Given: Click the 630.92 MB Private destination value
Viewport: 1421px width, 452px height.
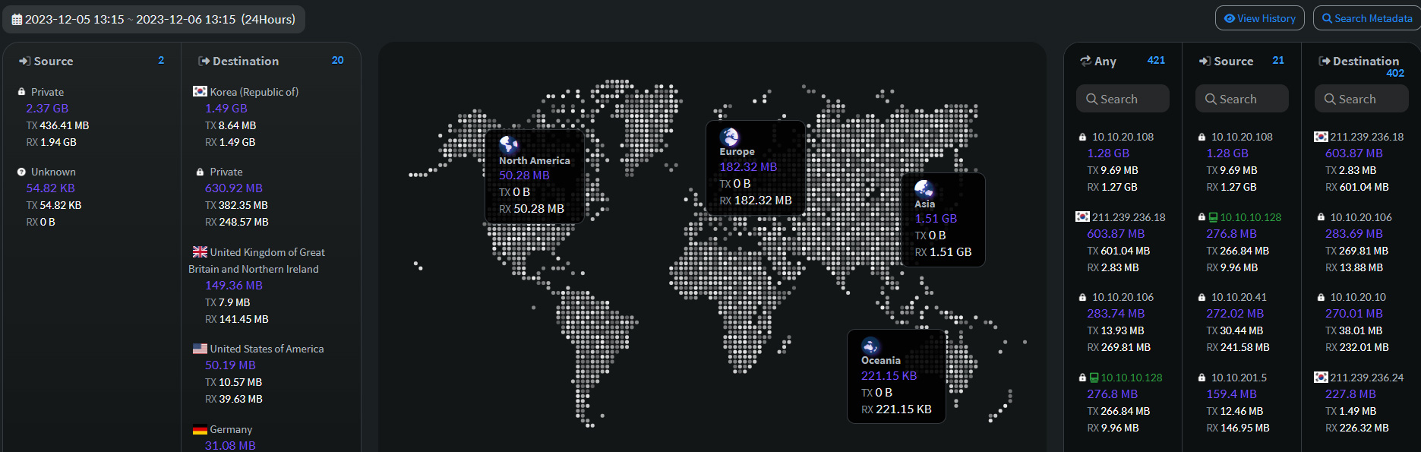Looking at the screenshot, I should [234, 188].
